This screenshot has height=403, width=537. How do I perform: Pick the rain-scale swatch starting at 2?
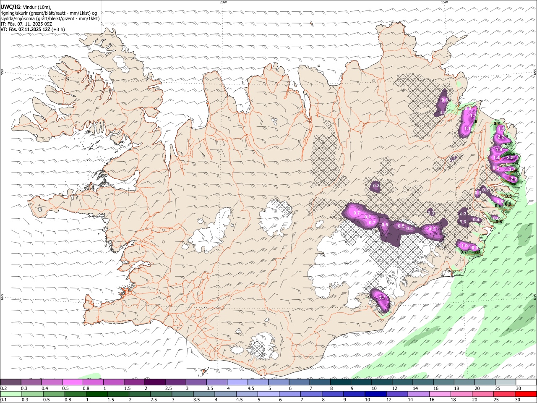[x=139, y=394]
